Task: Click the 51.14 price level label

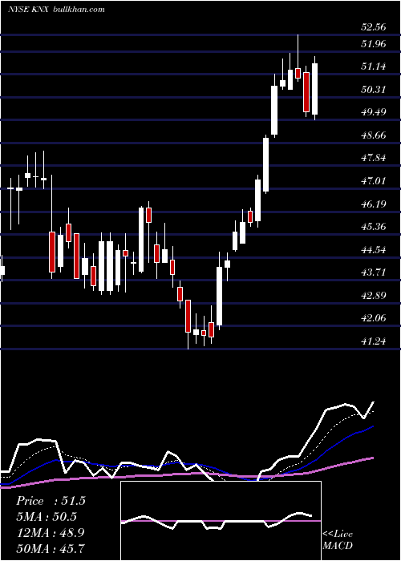Action: click(374, 67)
